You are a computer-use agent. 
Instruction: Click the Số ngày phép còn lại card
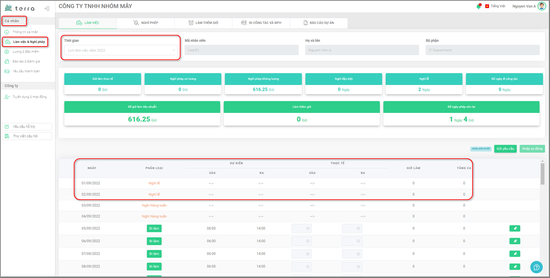462,114
